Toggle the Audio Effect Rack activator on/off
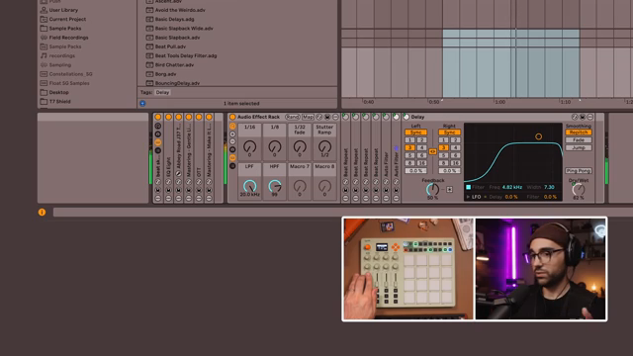633x356 pixels. tap(232, 117)
